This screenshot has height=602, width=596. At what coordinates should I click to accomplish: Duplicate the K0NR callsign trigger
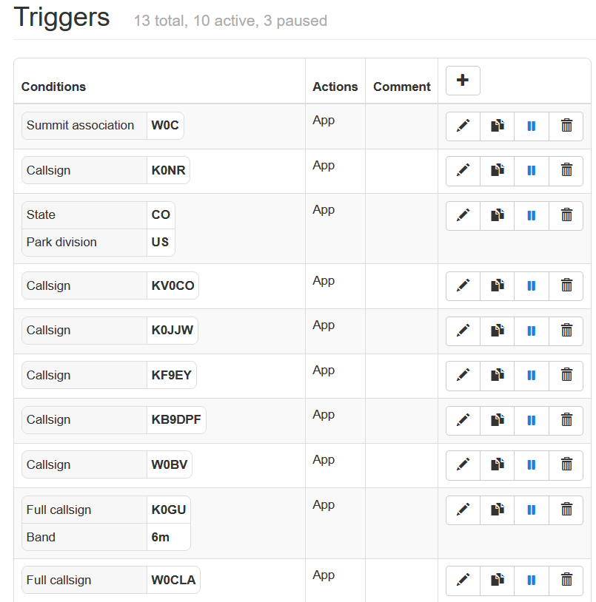click(498, 171)
